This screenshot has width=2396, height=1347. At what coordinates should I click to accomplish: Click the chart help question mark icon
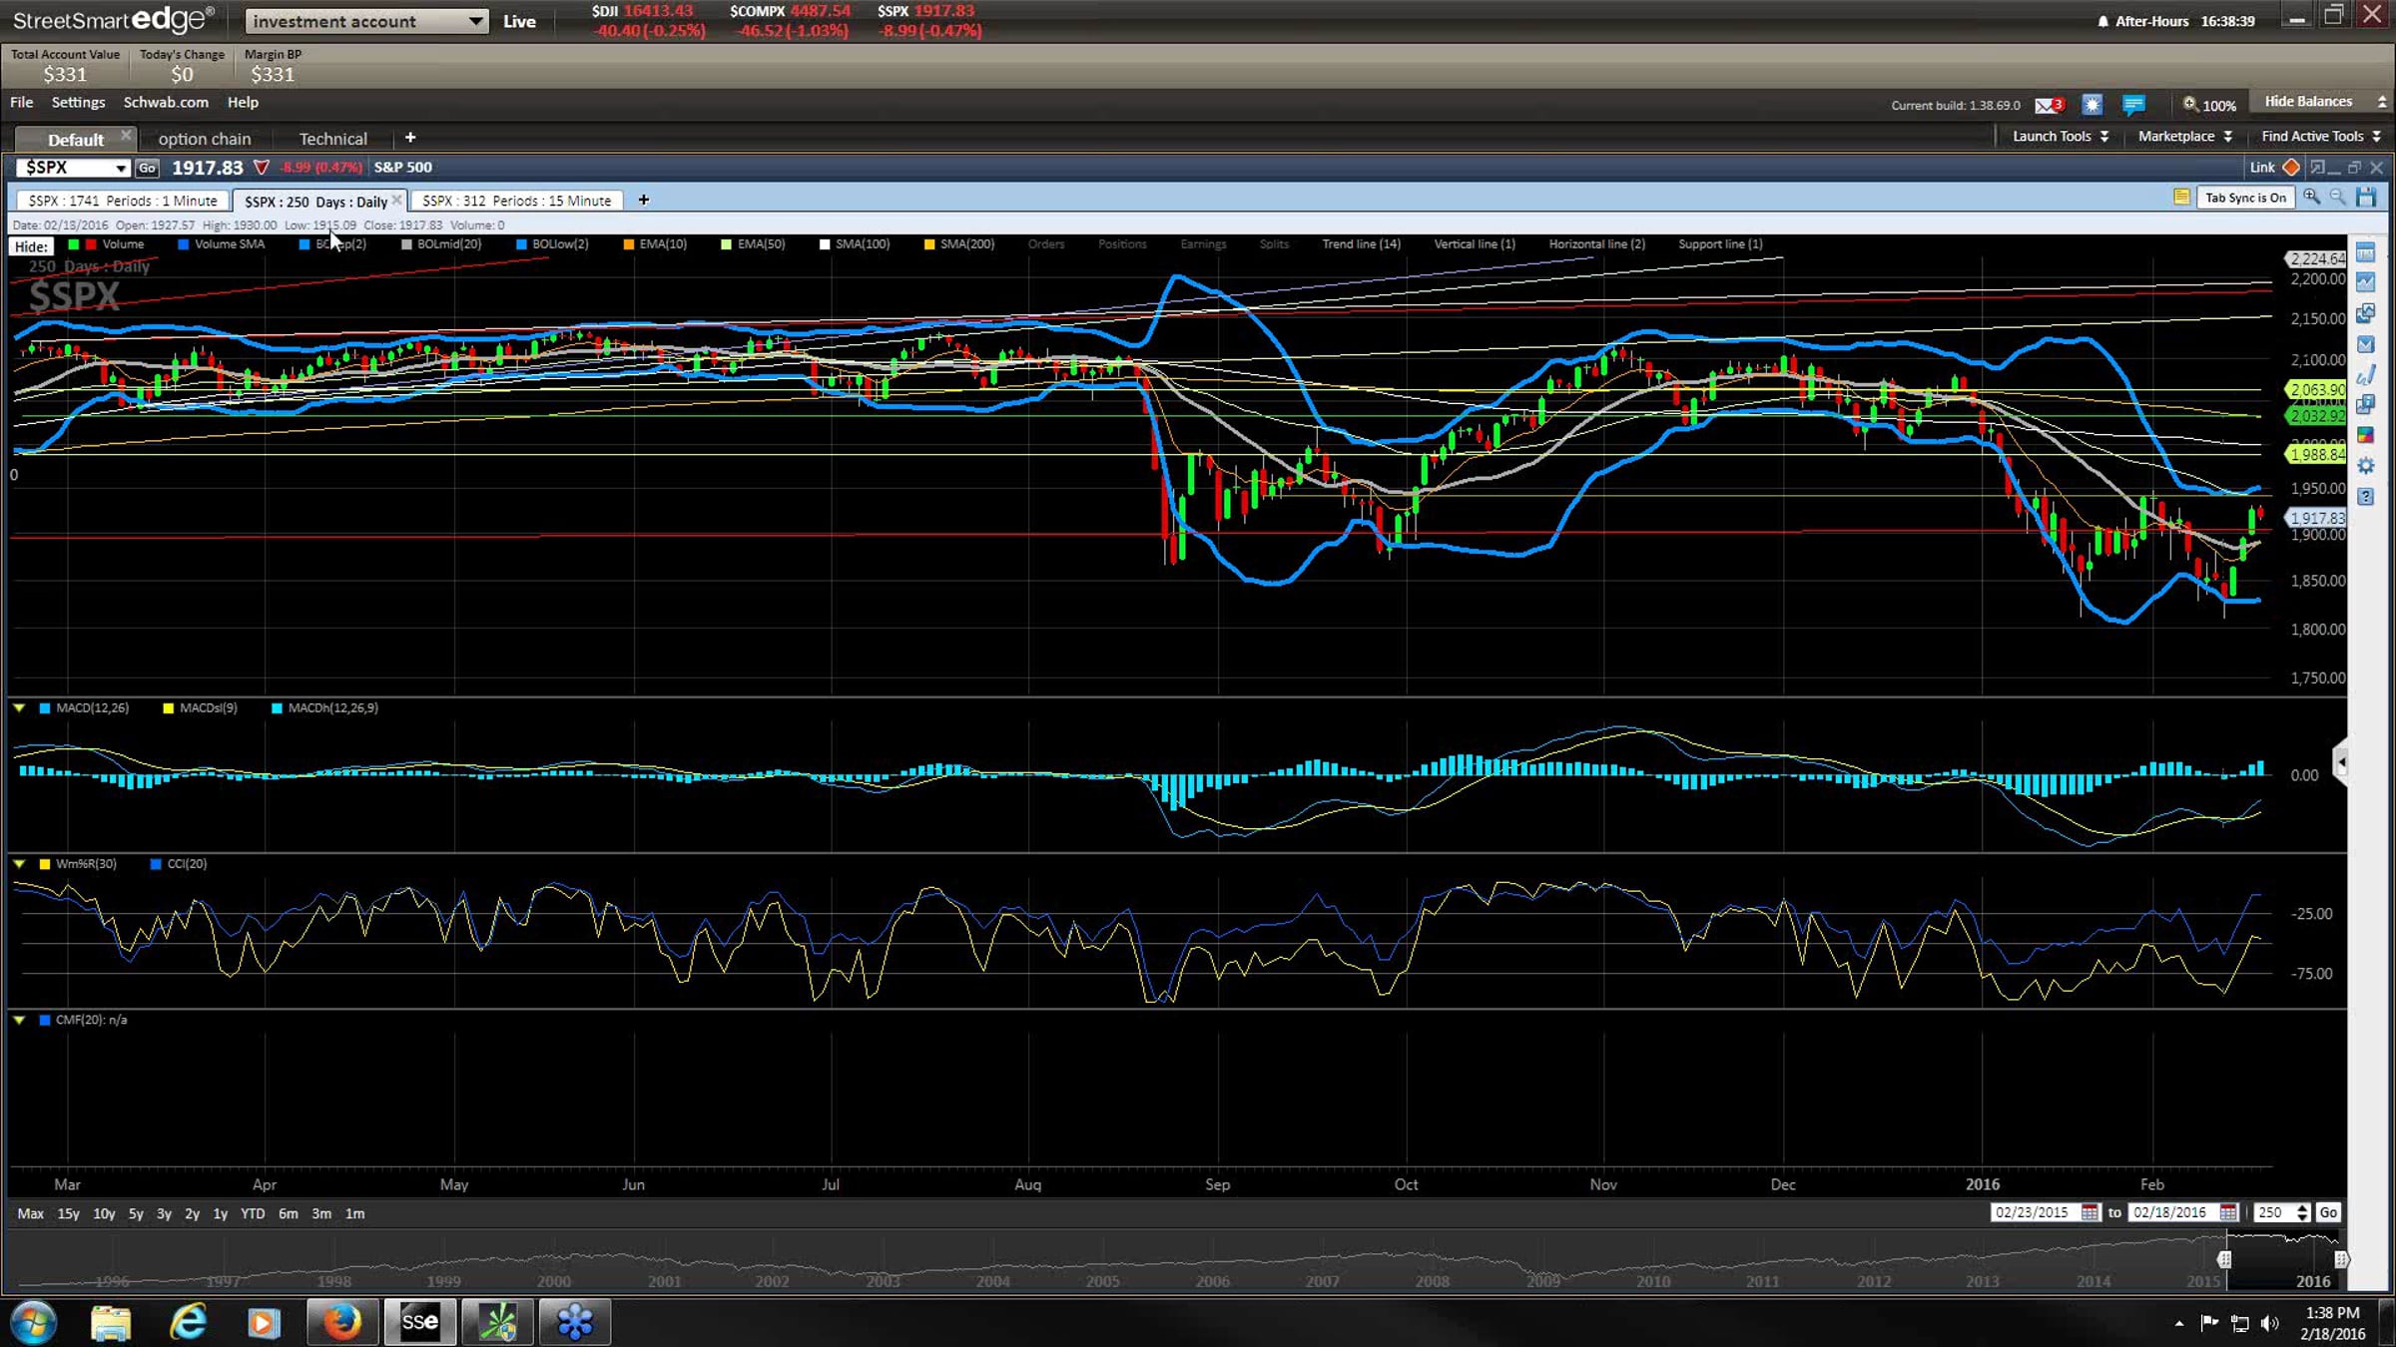point(2365,496)
